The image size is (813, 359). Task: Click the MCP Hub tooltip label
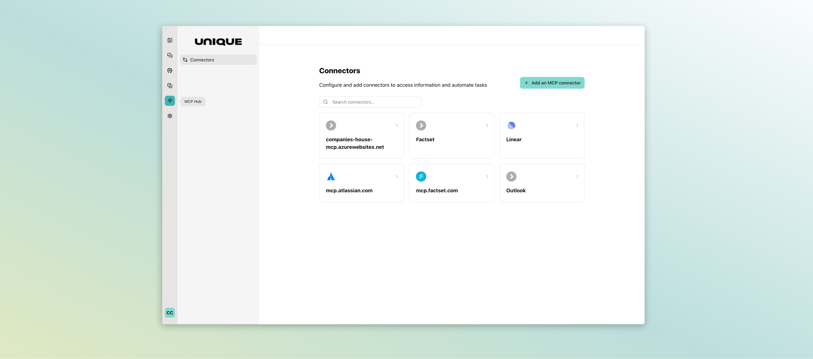click(x=193, y=102)
